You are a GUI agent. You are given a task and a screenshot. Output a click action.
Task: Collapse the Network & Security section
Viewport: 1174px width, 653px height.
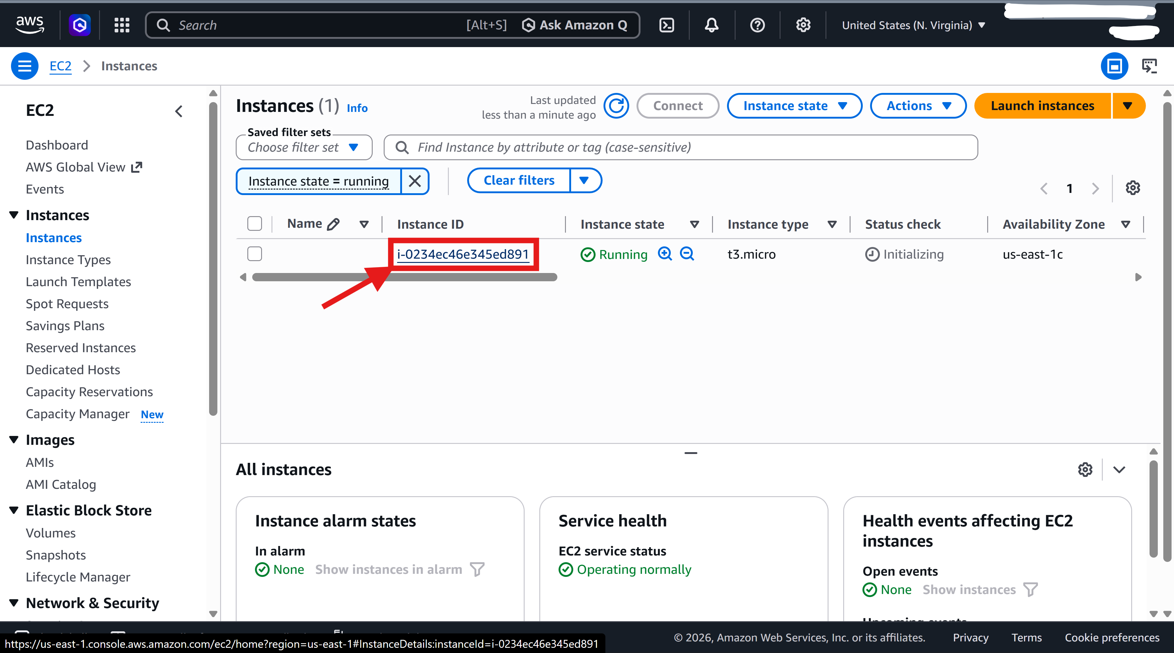pos(14,603)
